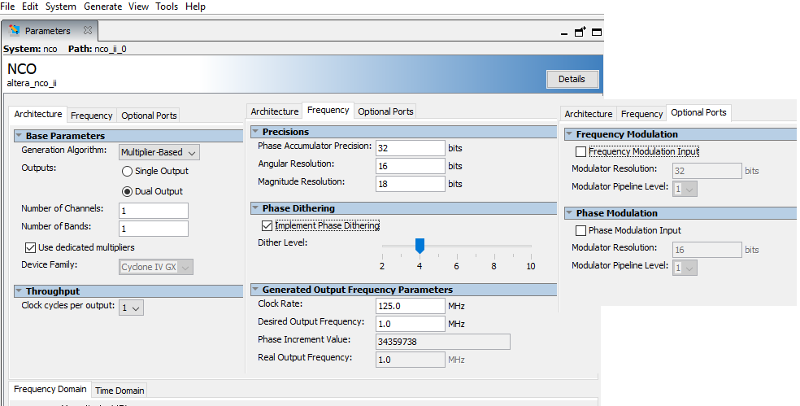The height and width of the screenshot is (406, 800).
Task: Toggle Use dedicated multipliers checkbox
Action: point(30,247)
